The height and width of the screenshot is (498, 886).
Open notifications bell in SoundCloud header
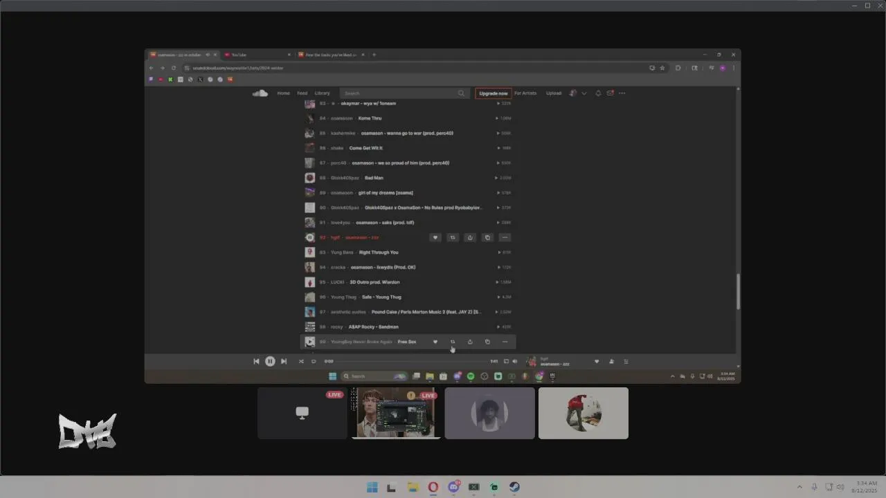click(598, 93)
